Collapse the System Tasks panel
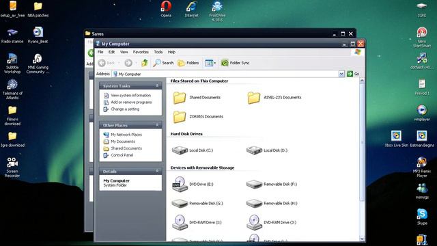This screenshot has height=246, width=437. click(157, 85)
